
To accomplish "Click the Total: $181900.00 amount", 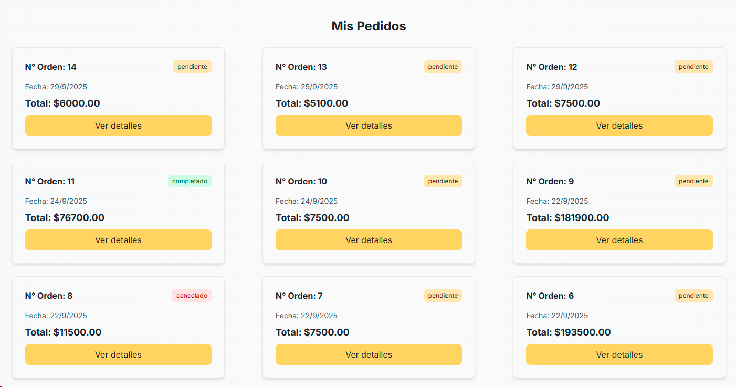I will click(568, 218).
